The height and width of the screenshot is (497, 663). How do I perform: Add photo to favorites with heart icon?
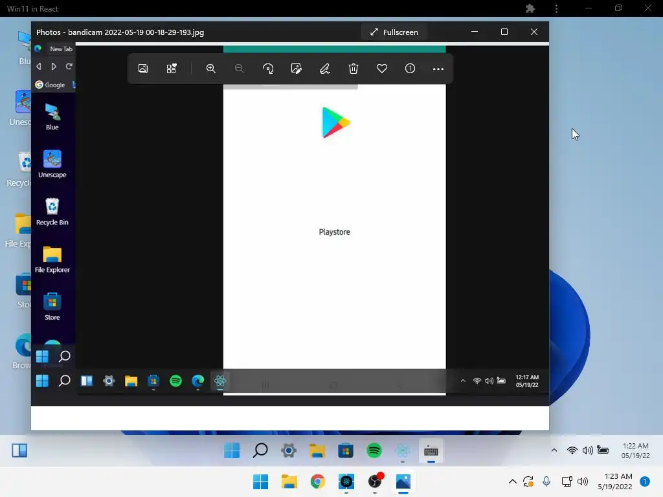tap(382, 69)
